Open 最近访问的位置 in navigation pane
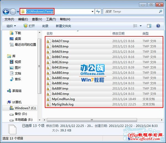The image size is (166, 143). click(x=23, y=45)
